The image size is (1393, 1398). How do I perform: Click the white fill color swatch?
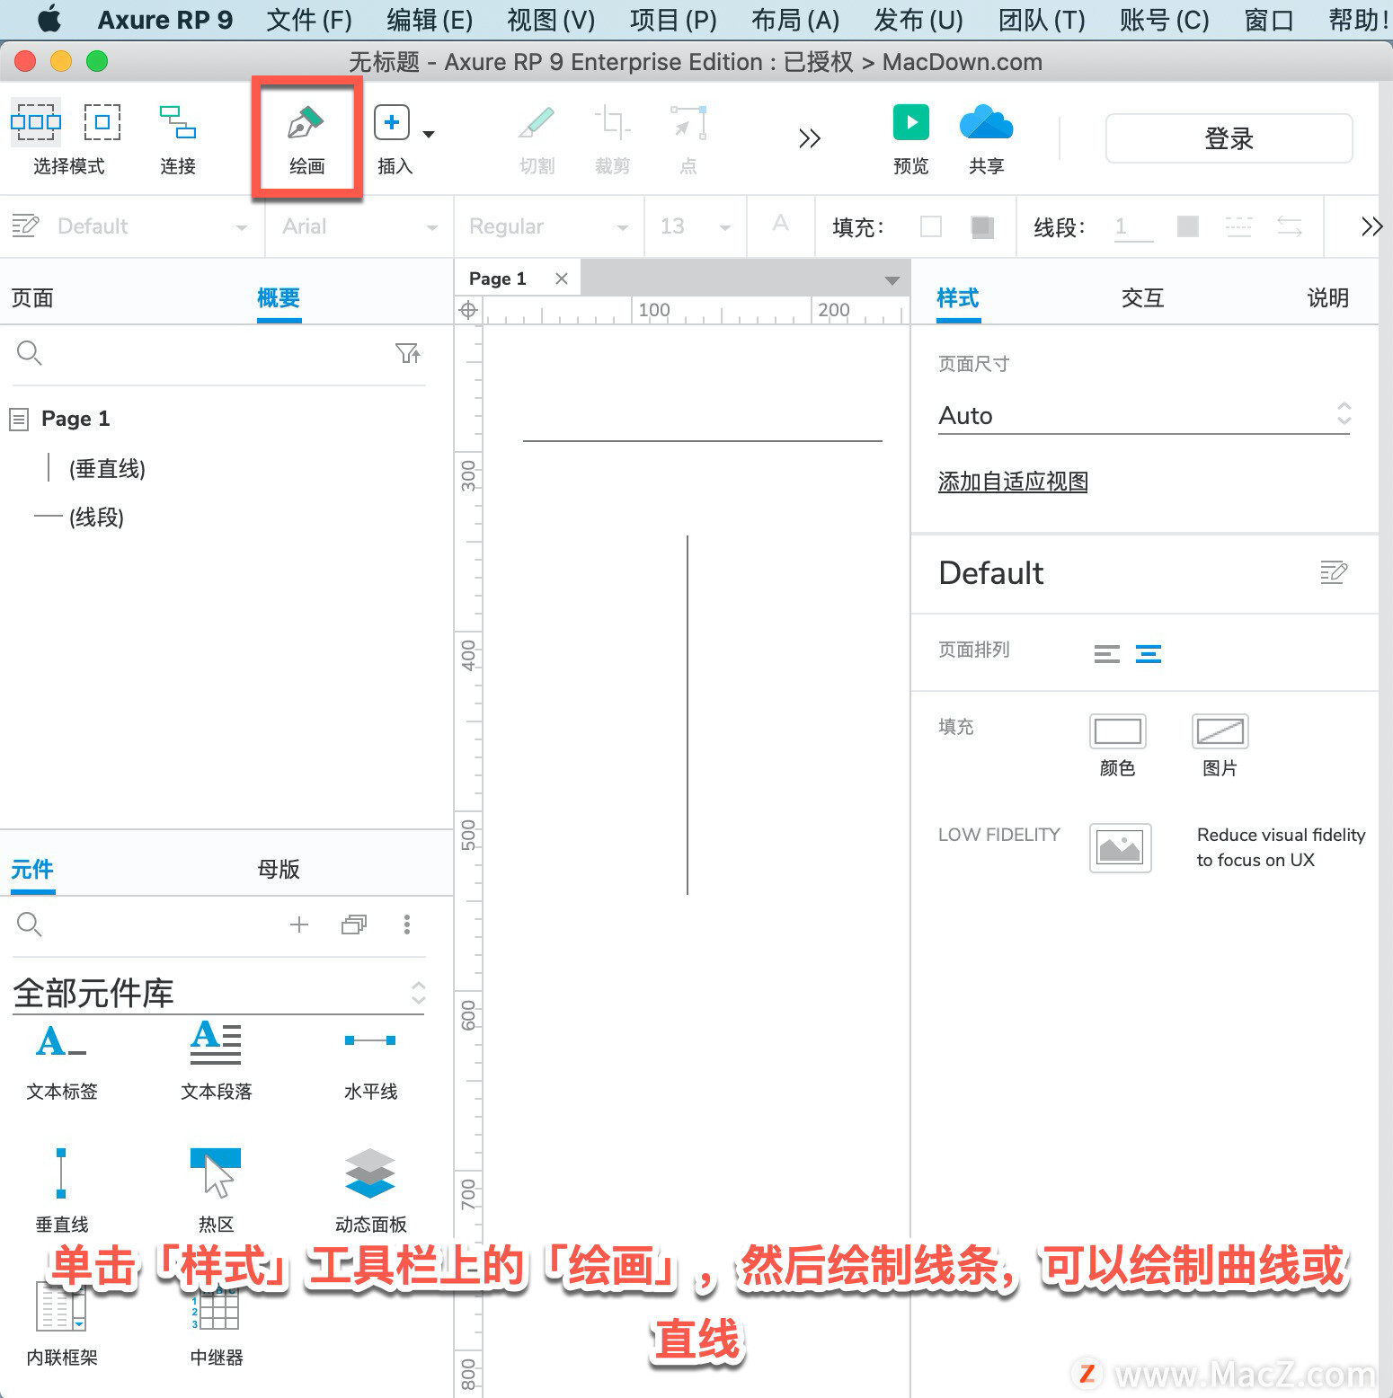click(931, 226)
